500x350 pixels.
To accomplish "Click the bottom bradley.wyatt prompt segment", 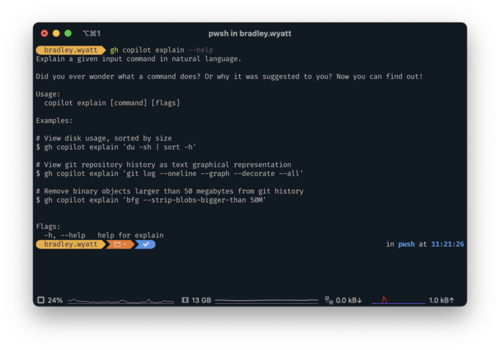I will point(70,245).
